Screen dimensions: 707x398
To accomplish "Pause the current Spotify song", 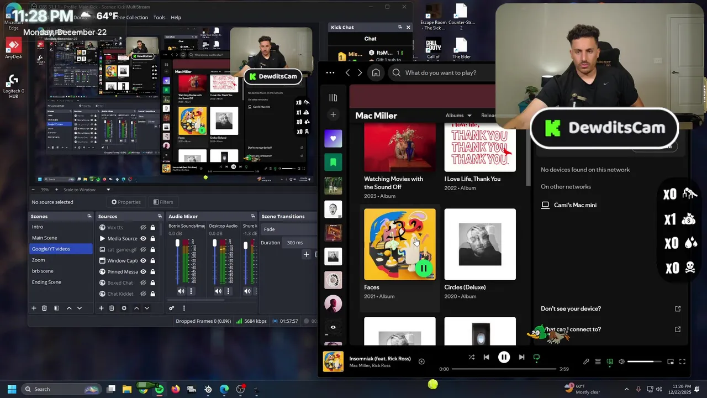I will coord(504,357).
